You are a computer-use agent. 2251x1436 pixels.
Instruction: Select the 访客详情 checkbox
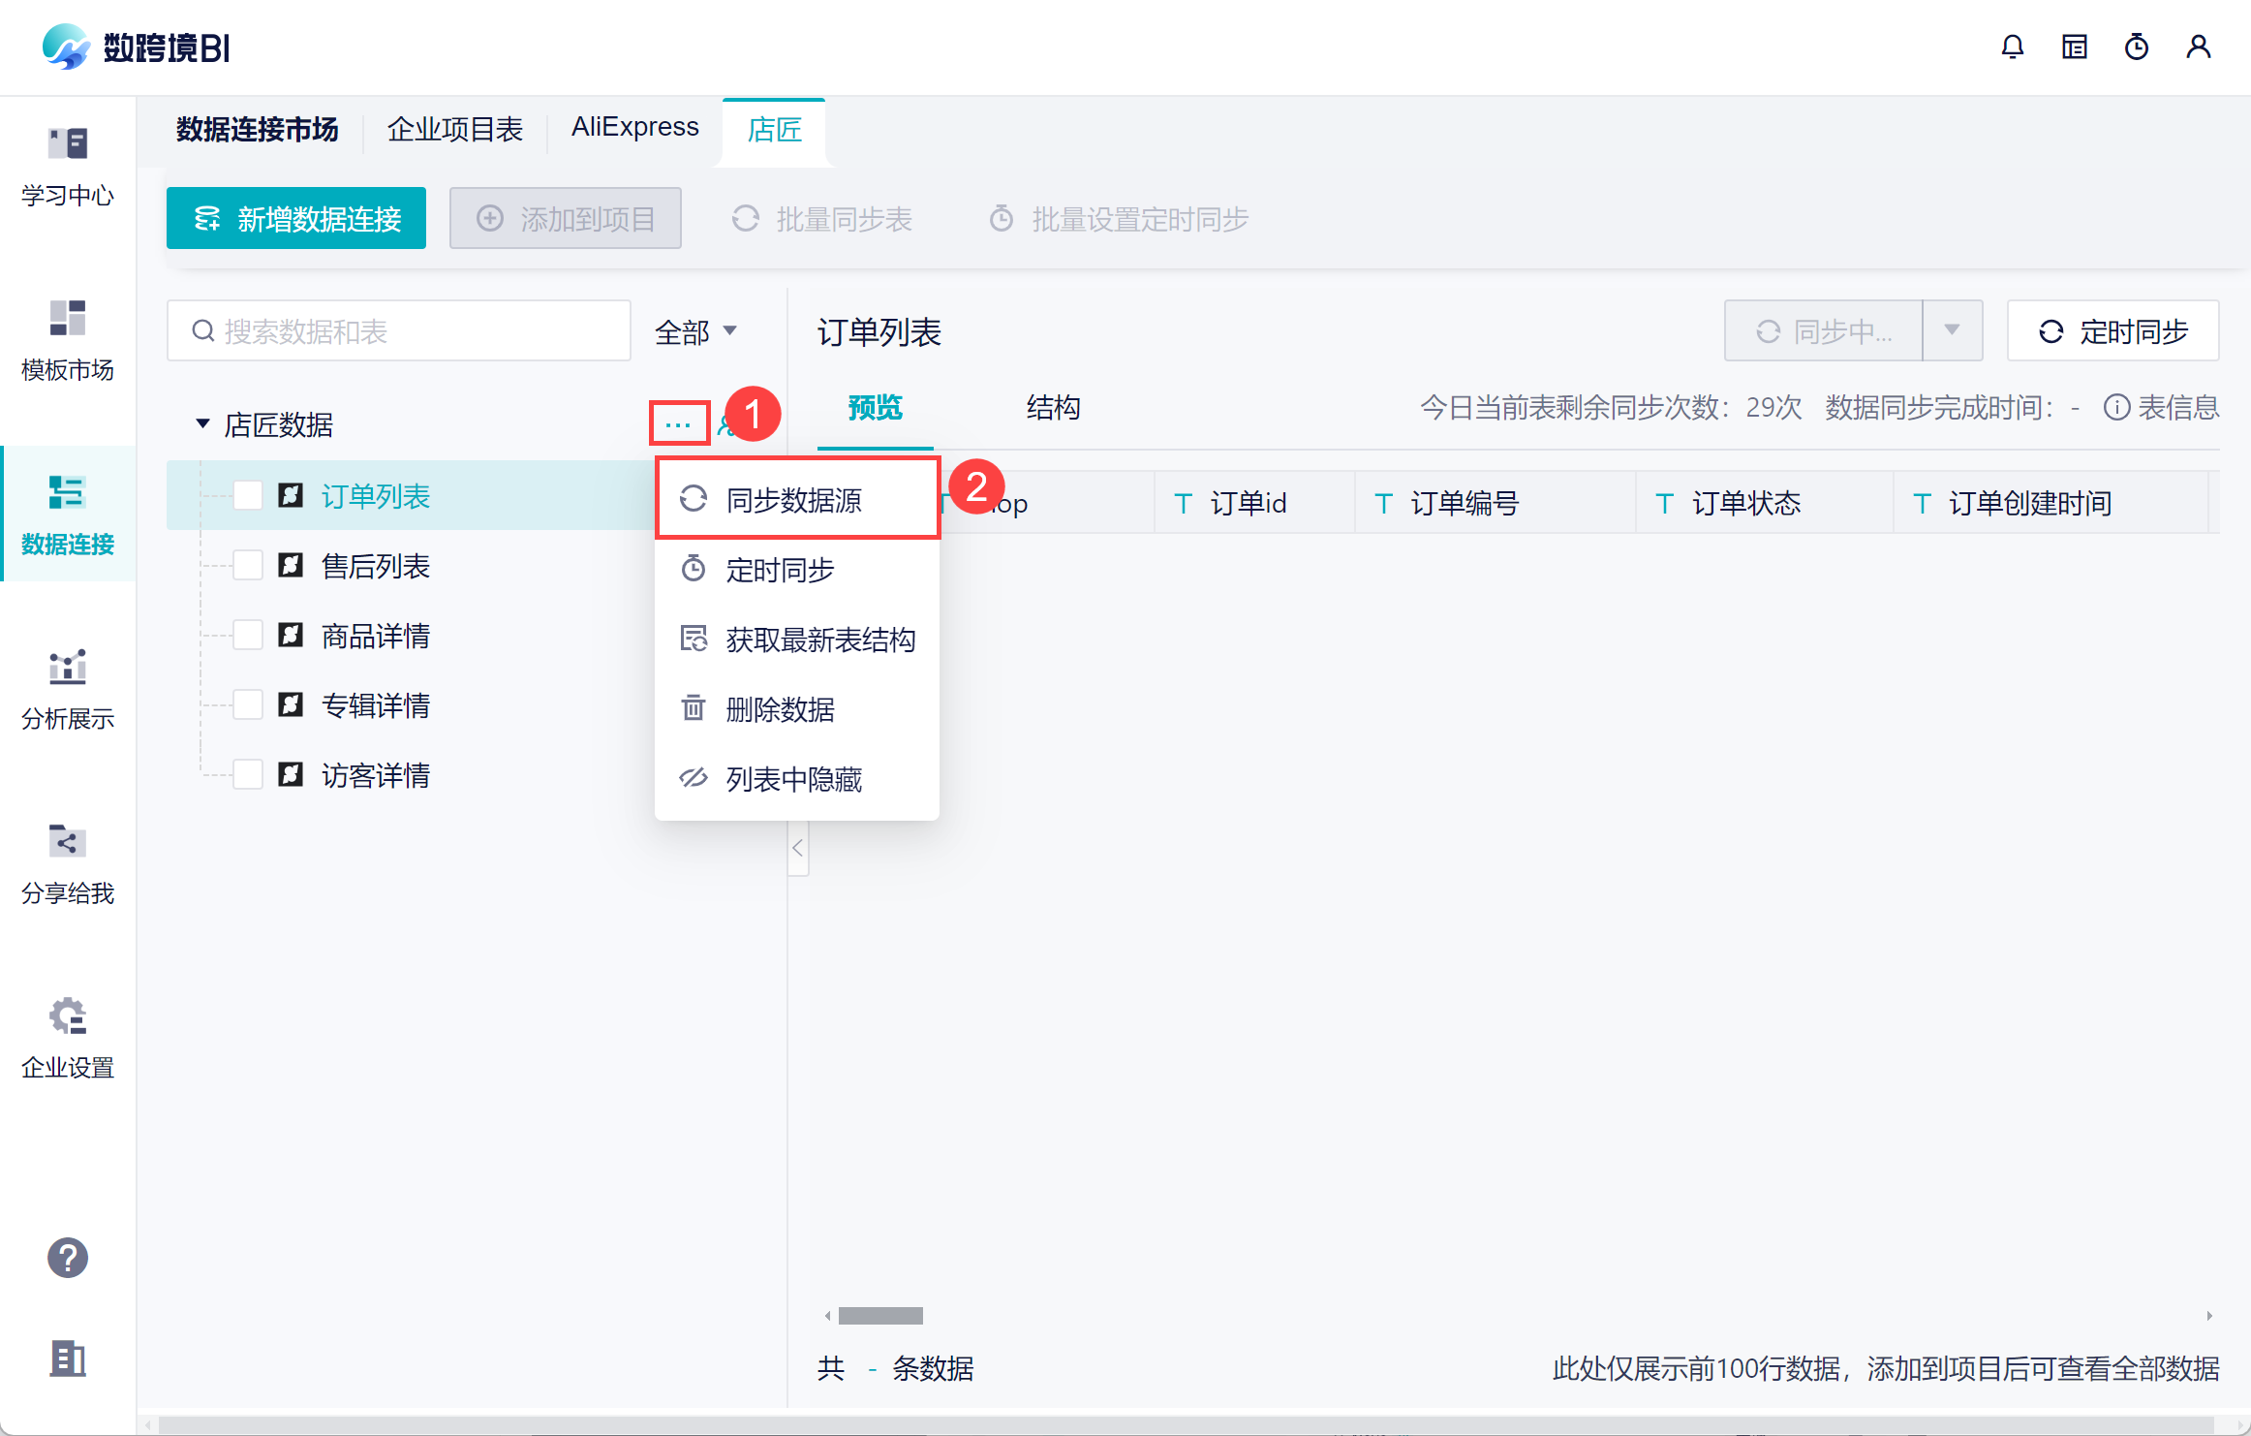tap(248, 775)
